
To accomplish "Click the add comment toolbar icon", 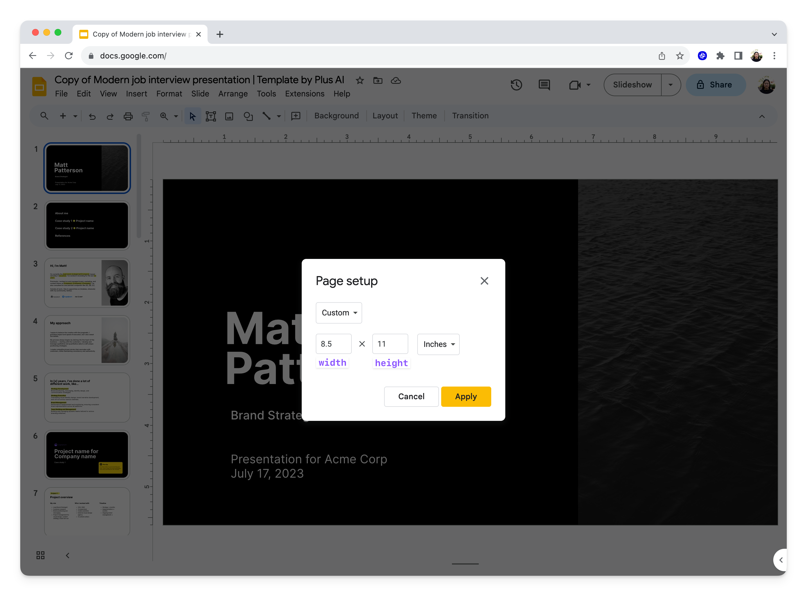I will click(x=296, y=116).
